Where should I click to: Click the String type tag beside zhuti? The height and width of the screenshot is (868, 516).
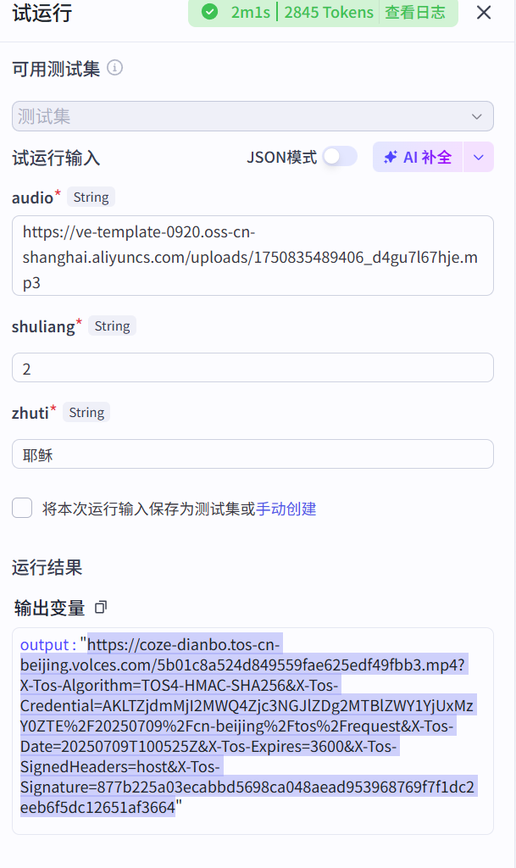point(86,412)
